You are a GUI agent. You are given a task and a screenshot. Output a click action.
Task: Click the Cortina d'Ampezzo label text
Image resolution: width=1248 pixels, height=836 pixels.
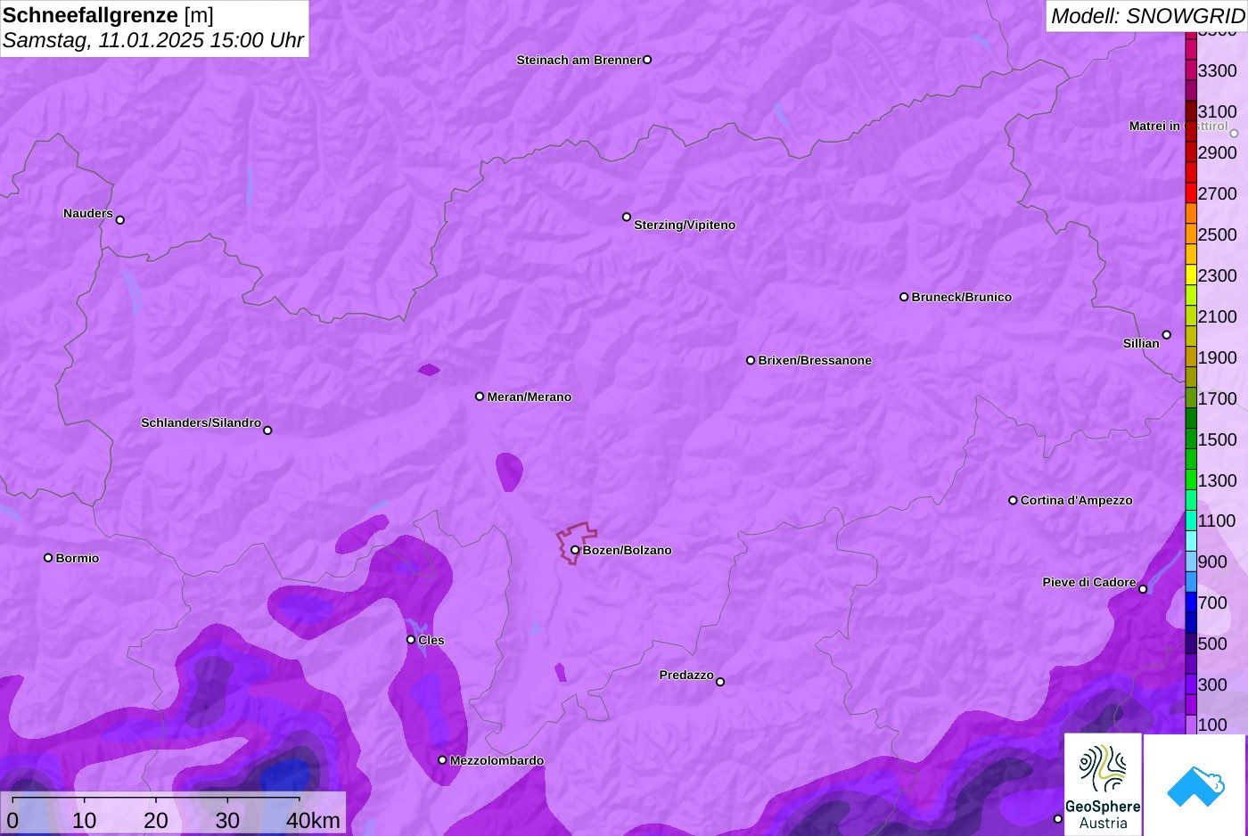[1077, 501]
